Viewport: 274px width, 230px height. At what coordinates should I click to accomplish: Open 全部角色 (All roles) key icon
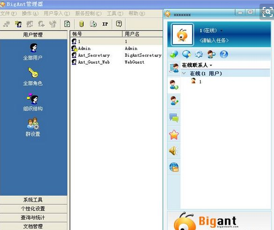(33, 77)
